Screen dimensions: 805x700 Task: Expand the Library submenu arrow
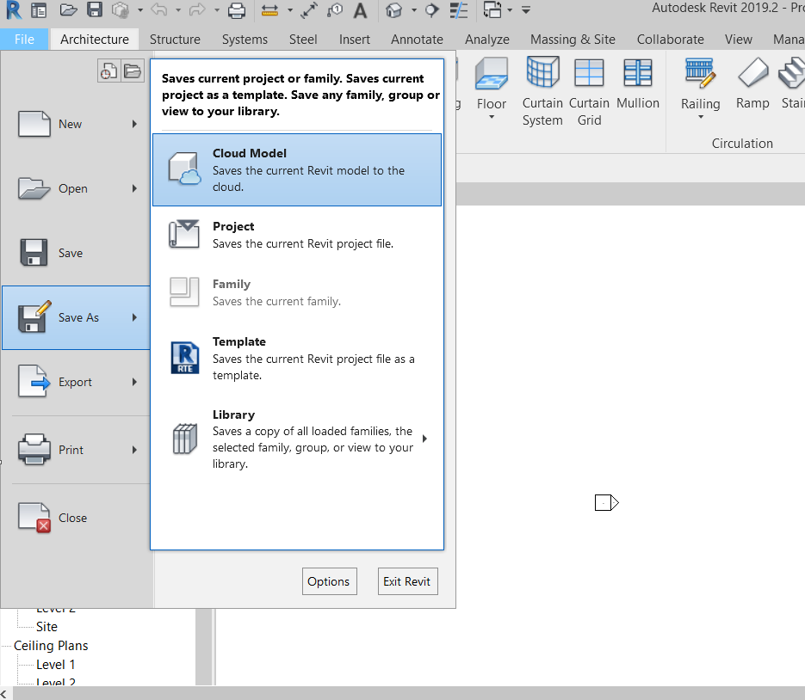(424, 439)
